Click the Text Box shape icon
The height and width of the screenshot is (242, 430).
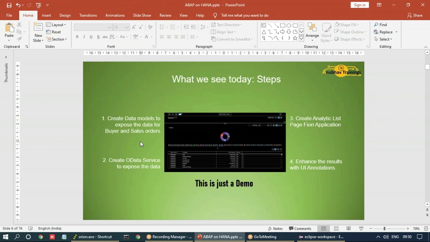point(264,26)
